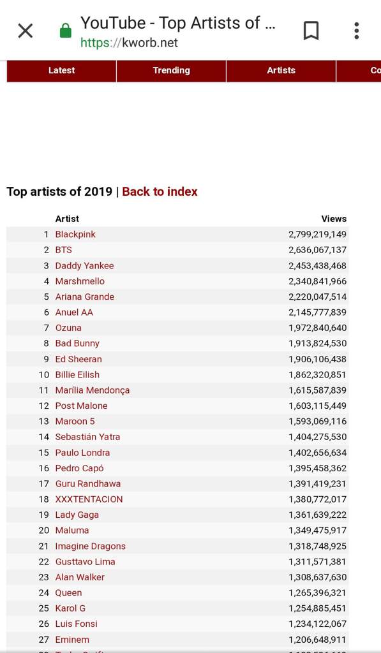Open Billie Eilish artist entry
The width and height of the screenshot is (381, 653).
[x=77, y=375]
